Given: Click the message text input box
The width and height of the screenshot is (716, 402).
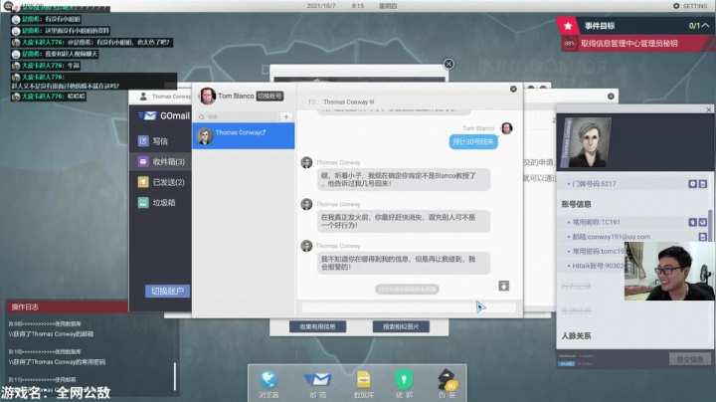Looking at the screenshot, I should click(x=409, y=307).
